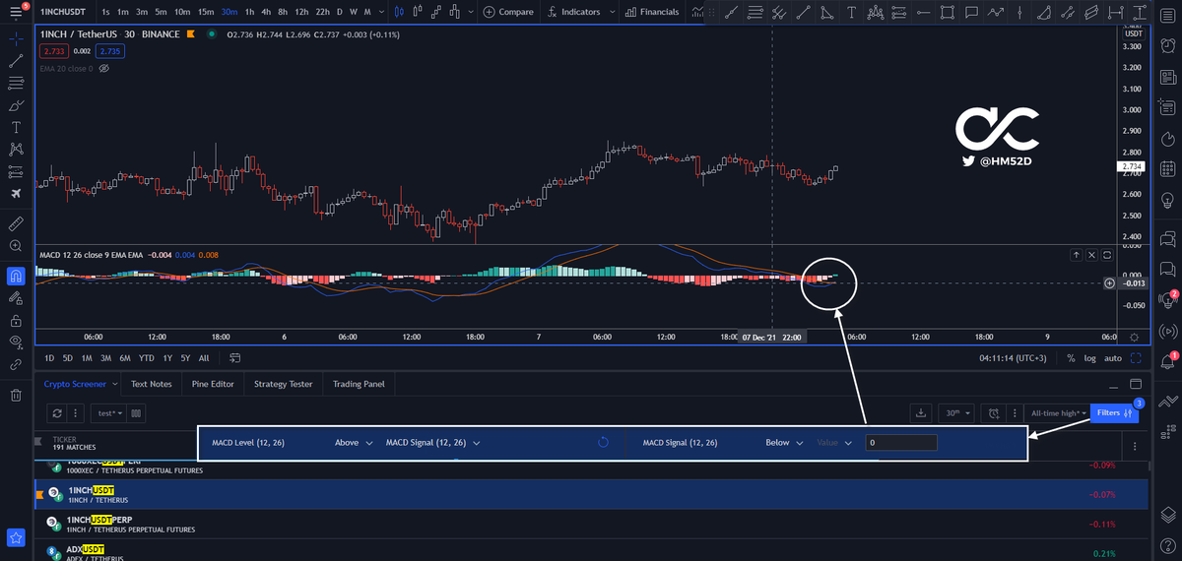Select the date and price range measure tool

point(1116,12)
